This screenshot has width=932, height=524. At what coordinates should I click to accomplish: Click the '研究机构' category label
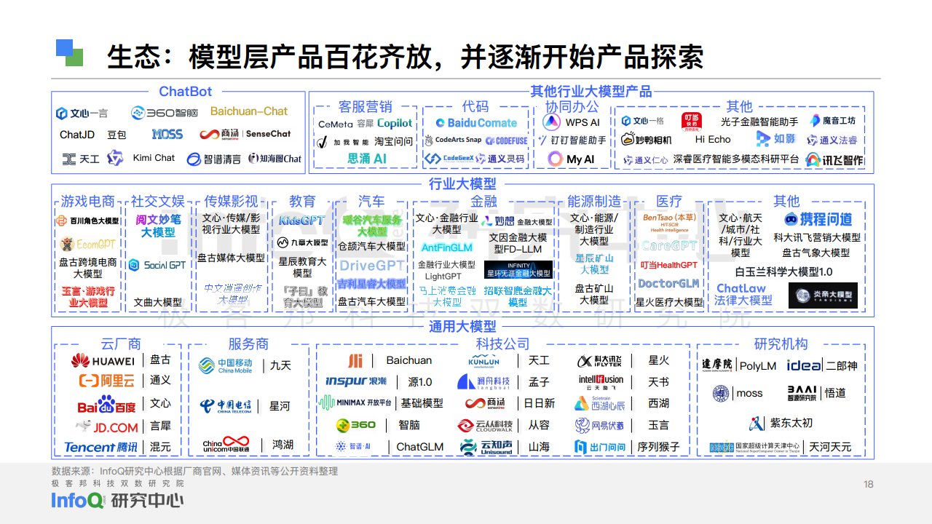pos(781,344)
